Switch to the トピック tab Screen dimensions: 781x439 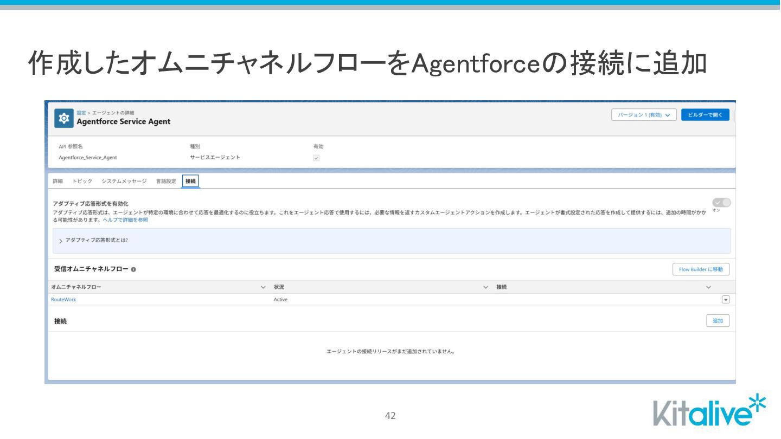click(82, 181)
